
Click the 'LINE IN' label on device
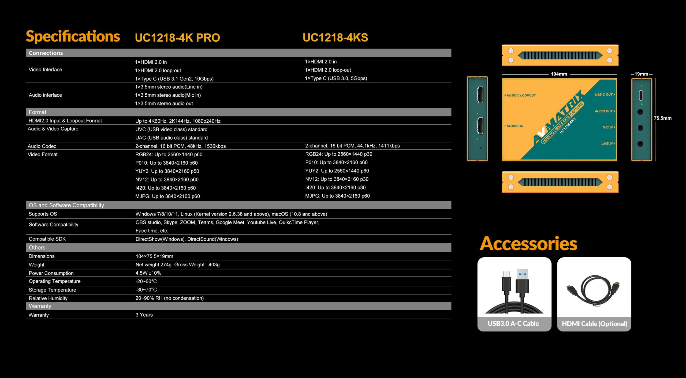608,143
